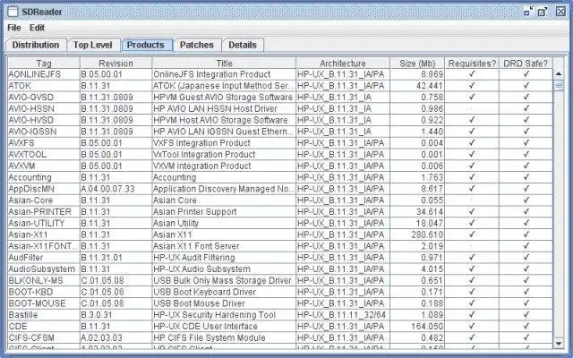
Task: Sort by the Revision column header
Action: point(115,64)
